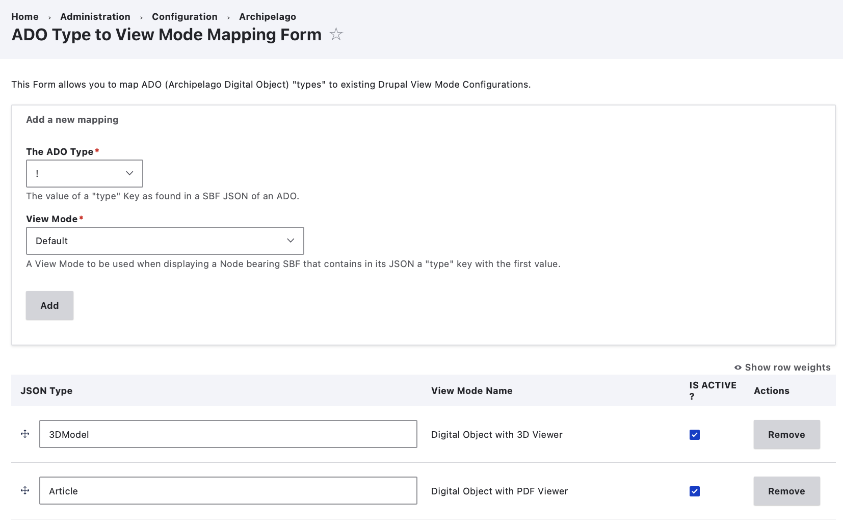Open the Administration breadcrumb link
This screenshot has height=526, width=843.
pyautogui.click(x=95, y=17)
